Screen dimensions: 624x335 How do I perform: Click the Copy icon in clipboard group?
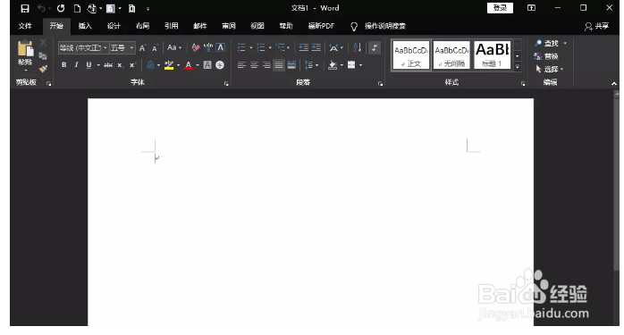click(x=43, y=55)
